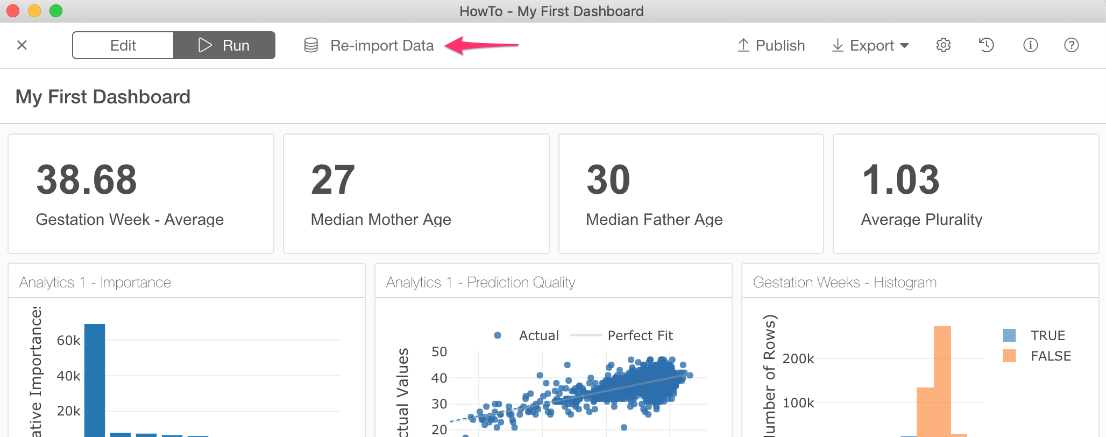Click the Publish upload arrow icon

(x=743, y=45)
